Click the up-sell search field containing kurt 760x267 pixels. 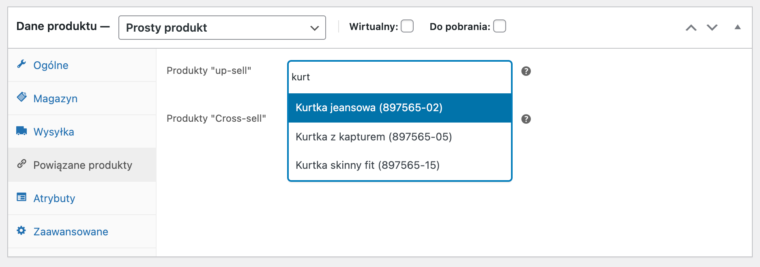(x=400, y=77)
